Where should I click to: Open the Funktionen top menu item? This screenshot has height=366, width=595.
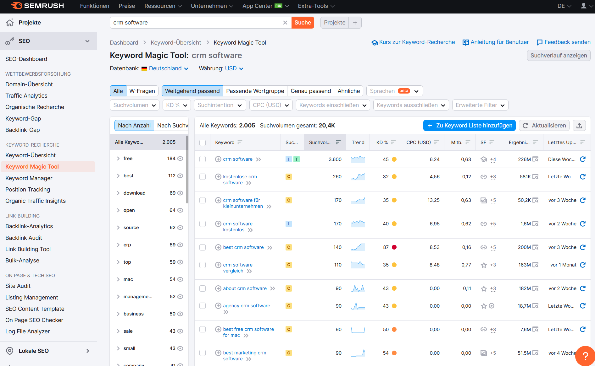95,6
